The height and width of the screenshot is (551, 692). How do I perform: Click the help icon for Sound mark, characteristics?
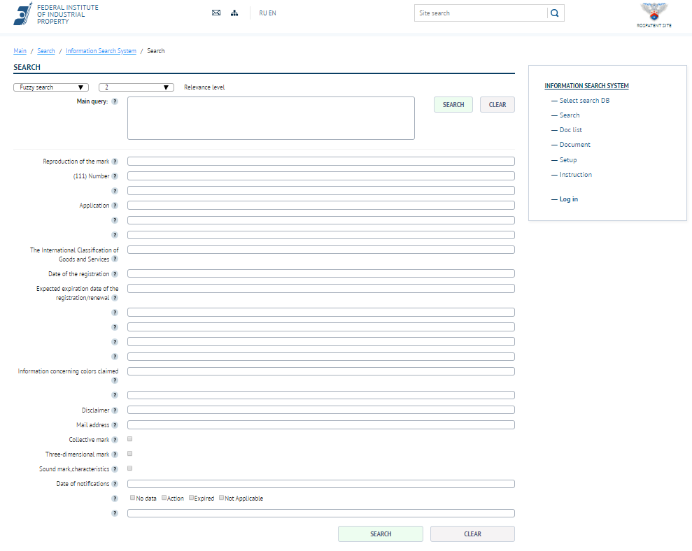click(x=115, y=469)
